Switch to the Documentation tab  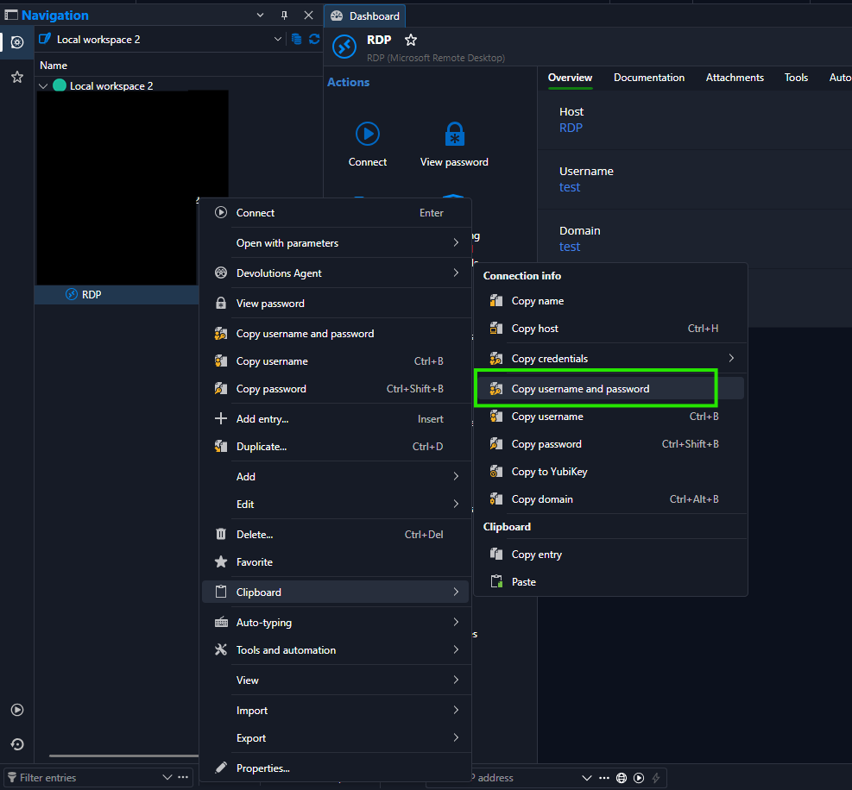click(649, 78)
